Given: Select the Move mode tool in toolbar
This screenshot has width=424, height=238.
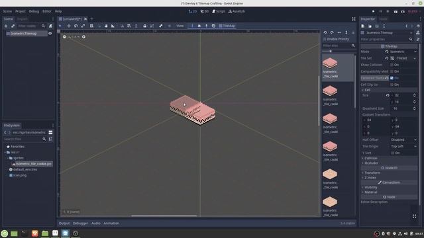Looking at the screenshot, I should click(x=69, y=26).
